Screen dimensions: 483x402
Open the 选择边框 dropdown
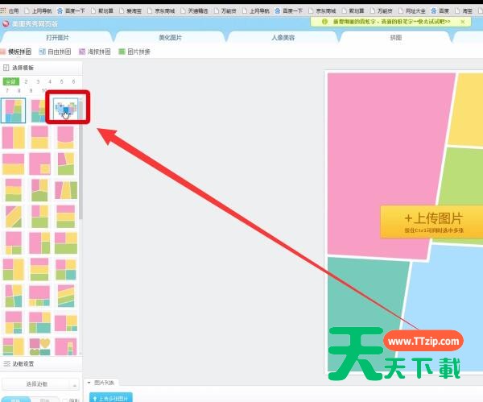tap(40, 384)
